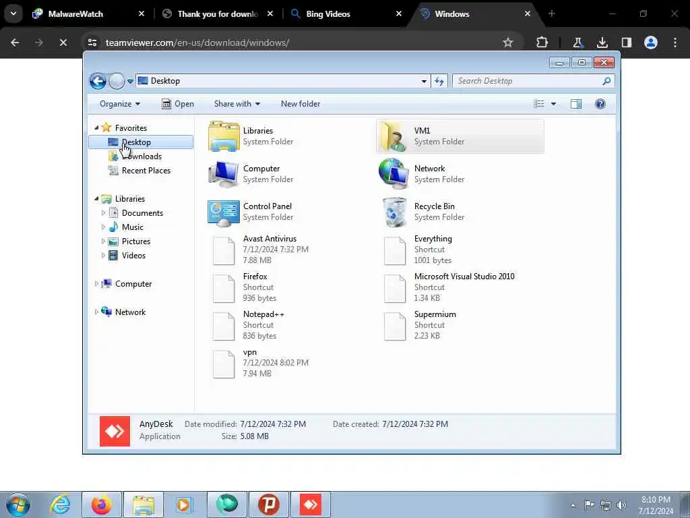Screen dimensions: 690x518
Task: Switch to the Windows tab
Action: 475,14
